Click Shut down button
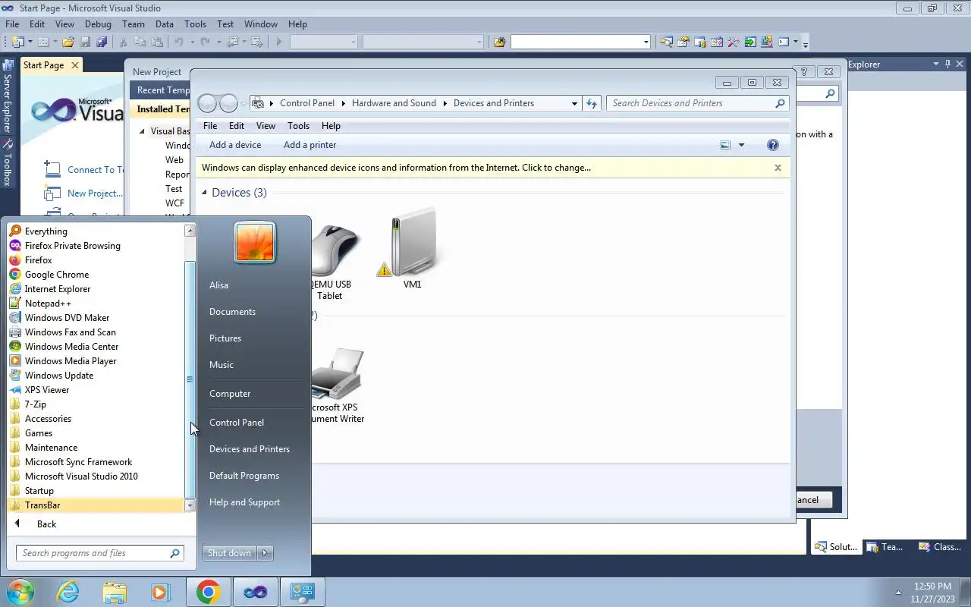 [230, 553]
